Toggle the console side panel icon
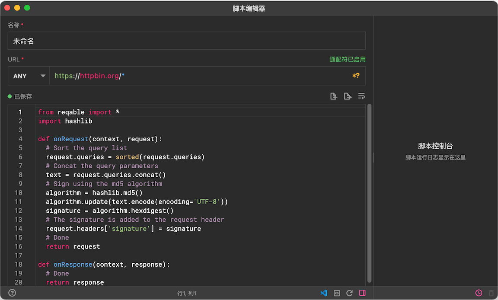Viewport: 498px width, 300px height. point(362,293)
